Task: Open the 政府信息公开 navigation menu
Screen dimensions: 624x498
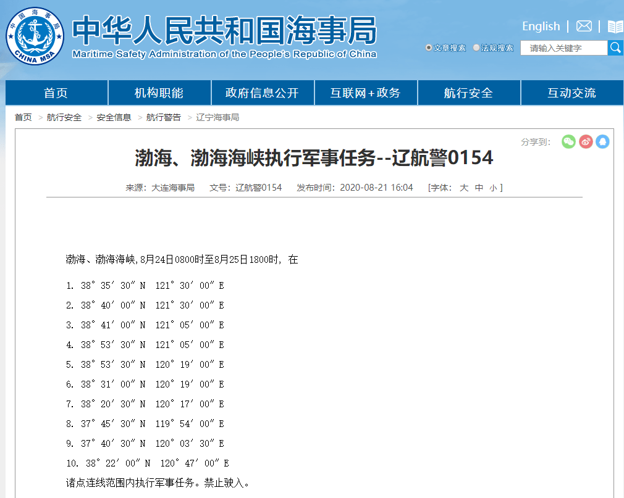Action: click(262, 93)
